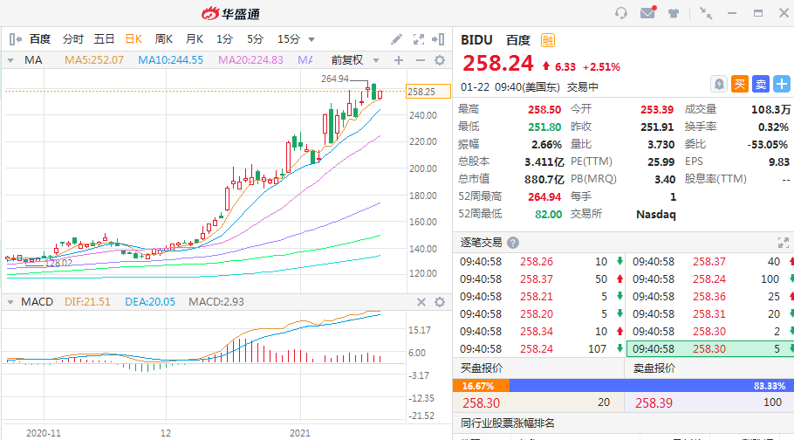
Task: Sell BIDU with blue 卖 button
Action: point(761,84)
